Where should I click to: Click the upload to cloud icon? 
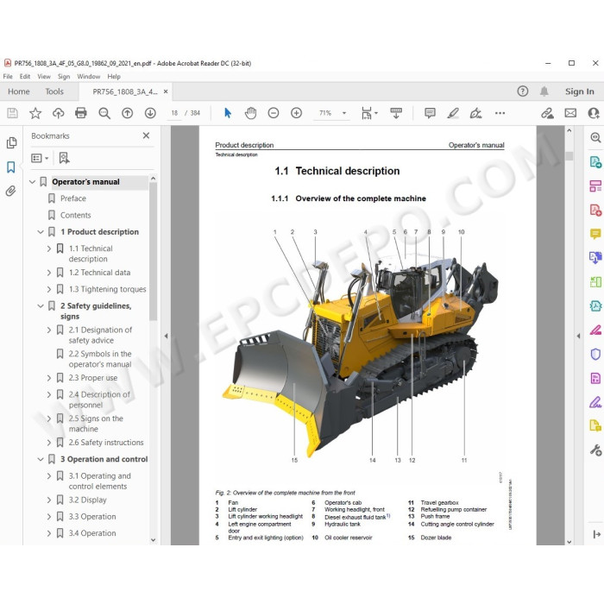click(58, 113)
